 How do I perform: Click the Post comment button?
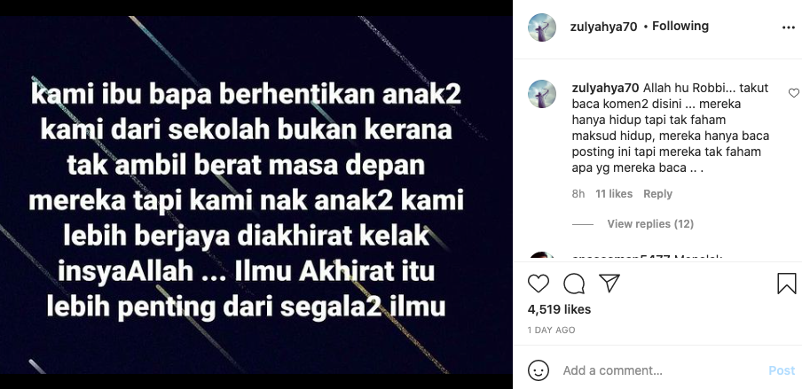(782, 370)
